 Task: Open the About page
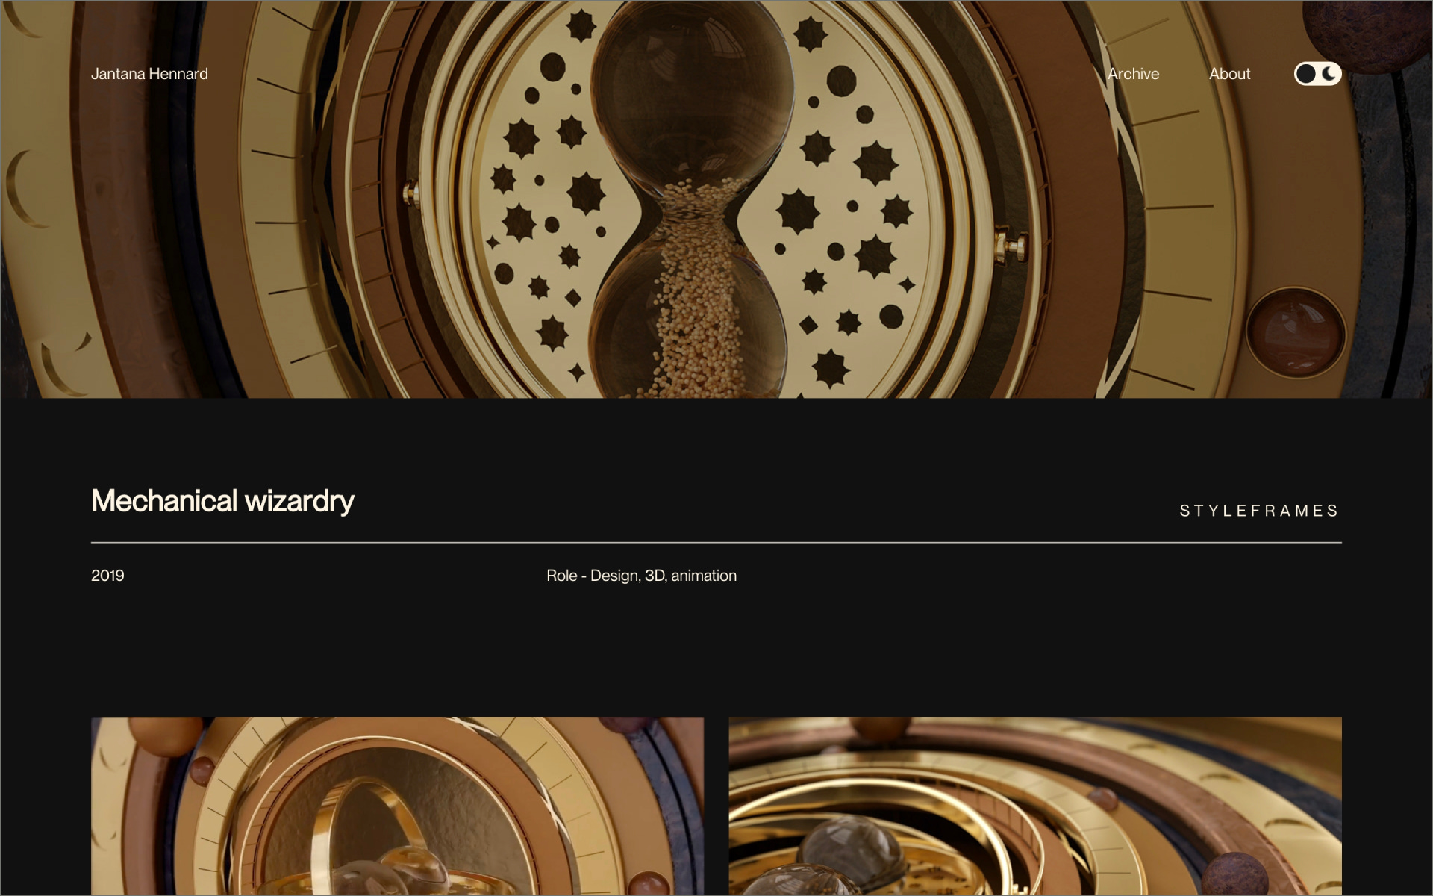pyautogui.click(x=1229, y=74)
